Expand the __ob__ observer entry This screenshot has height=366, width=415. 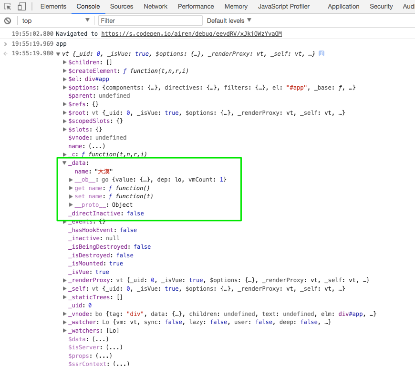pyautogui.click(x=71, y=180)
